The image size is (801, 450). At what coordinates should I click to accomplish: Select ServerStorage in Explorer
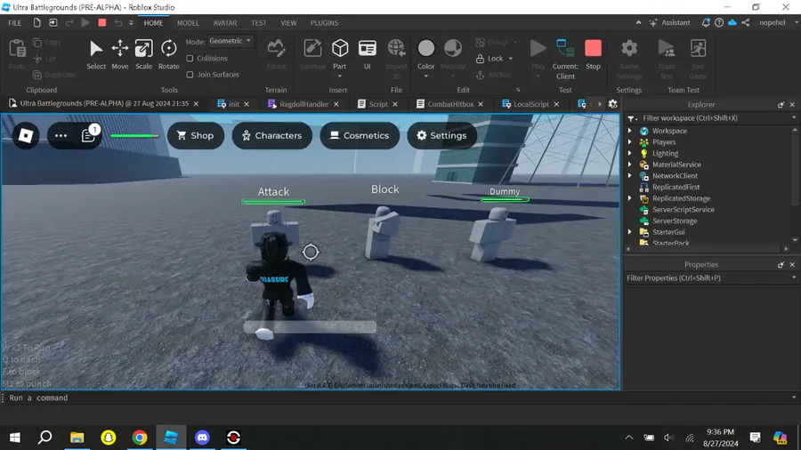pyautogui.click(x=675, y=221)
